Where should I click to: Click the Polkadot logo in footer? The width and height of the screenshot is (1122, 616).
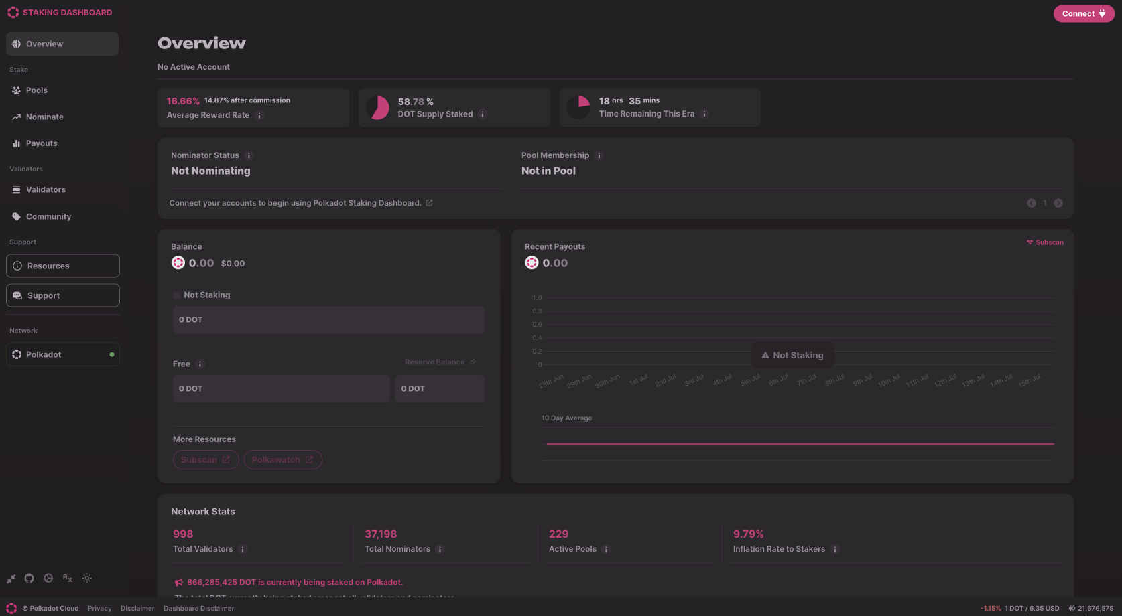11,608
